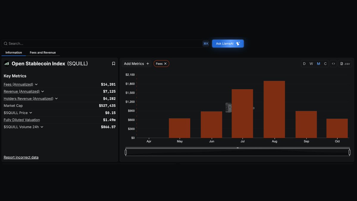
Task: Click the $0.15 price value
Action: [110, 113]
